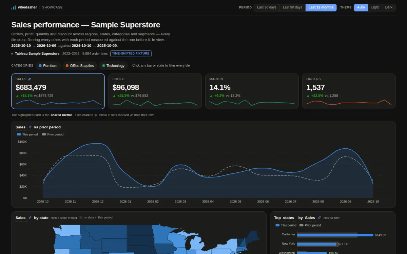Select Last 12 months period

(x=321, y=7)
